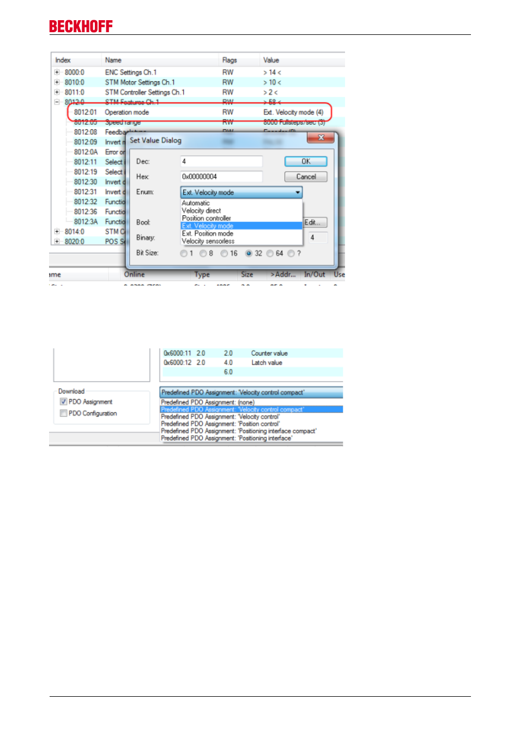The width and height of the screenshot is (520, 736).
Task: Toggle the PDO Assignment checkbox
Action: coord(64,402)
